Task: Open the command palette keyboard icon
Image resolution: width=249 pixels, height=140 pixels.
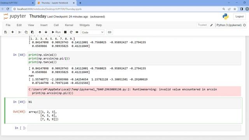Action: point(110,32)
